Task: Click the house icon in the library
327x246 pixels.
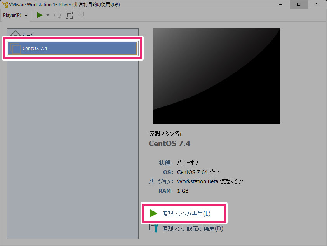Action: pos(16,33)
